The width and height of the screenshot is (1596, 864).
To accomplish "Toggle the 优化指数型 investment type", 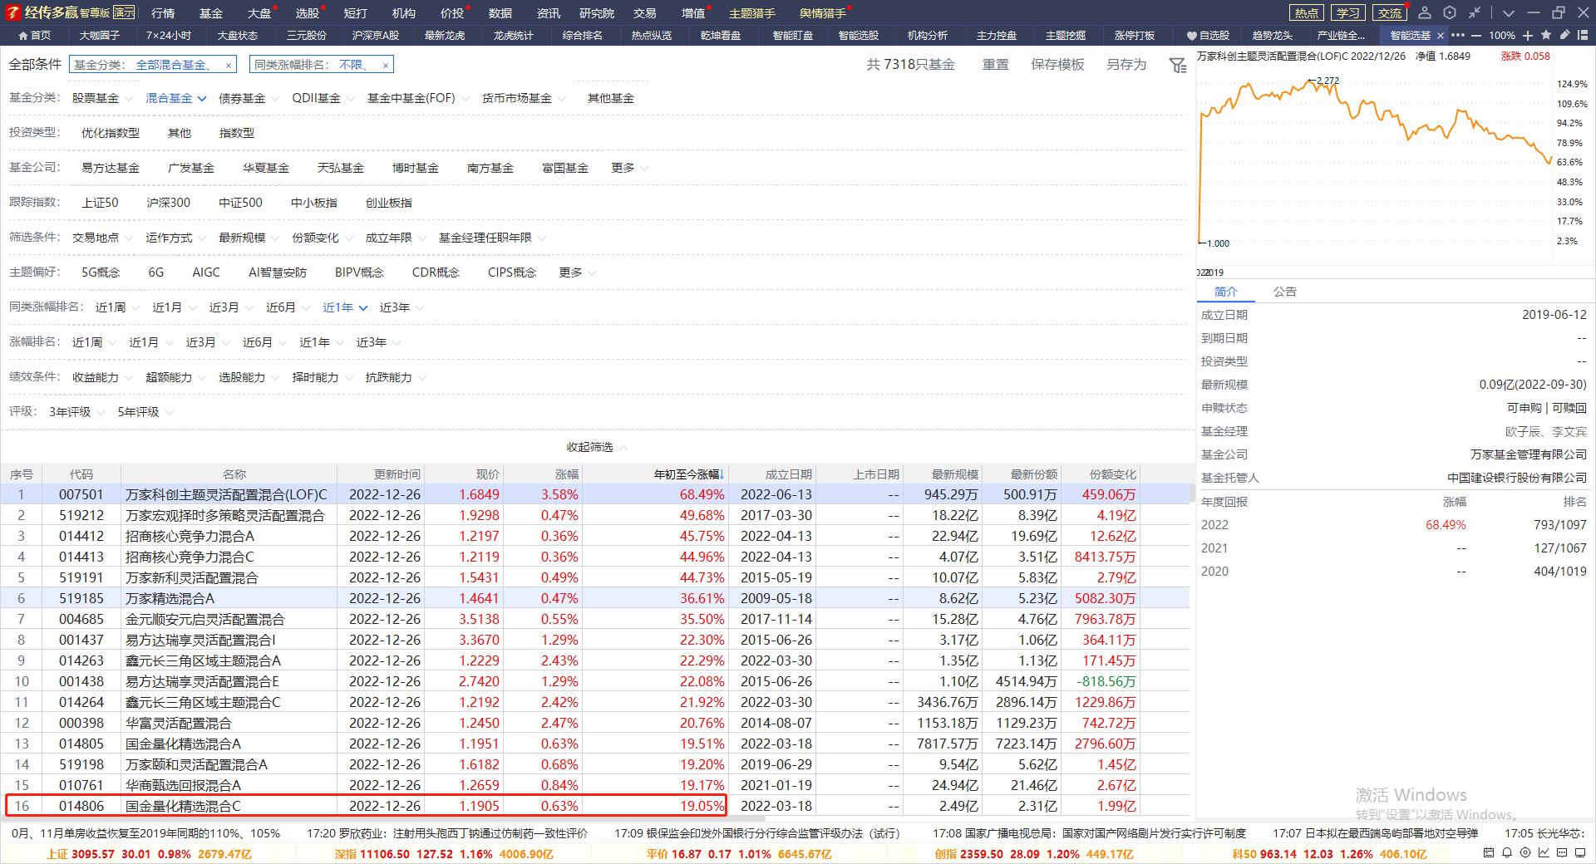I will click(111, 133).
